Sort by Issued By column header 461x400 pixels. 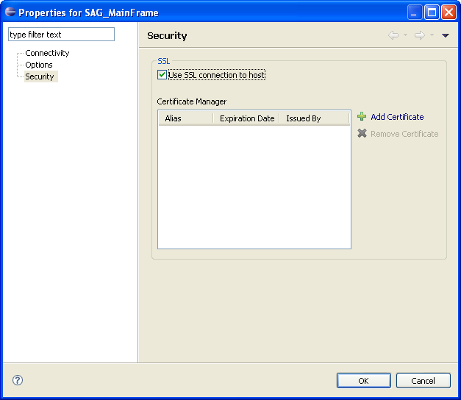(314, 118)
